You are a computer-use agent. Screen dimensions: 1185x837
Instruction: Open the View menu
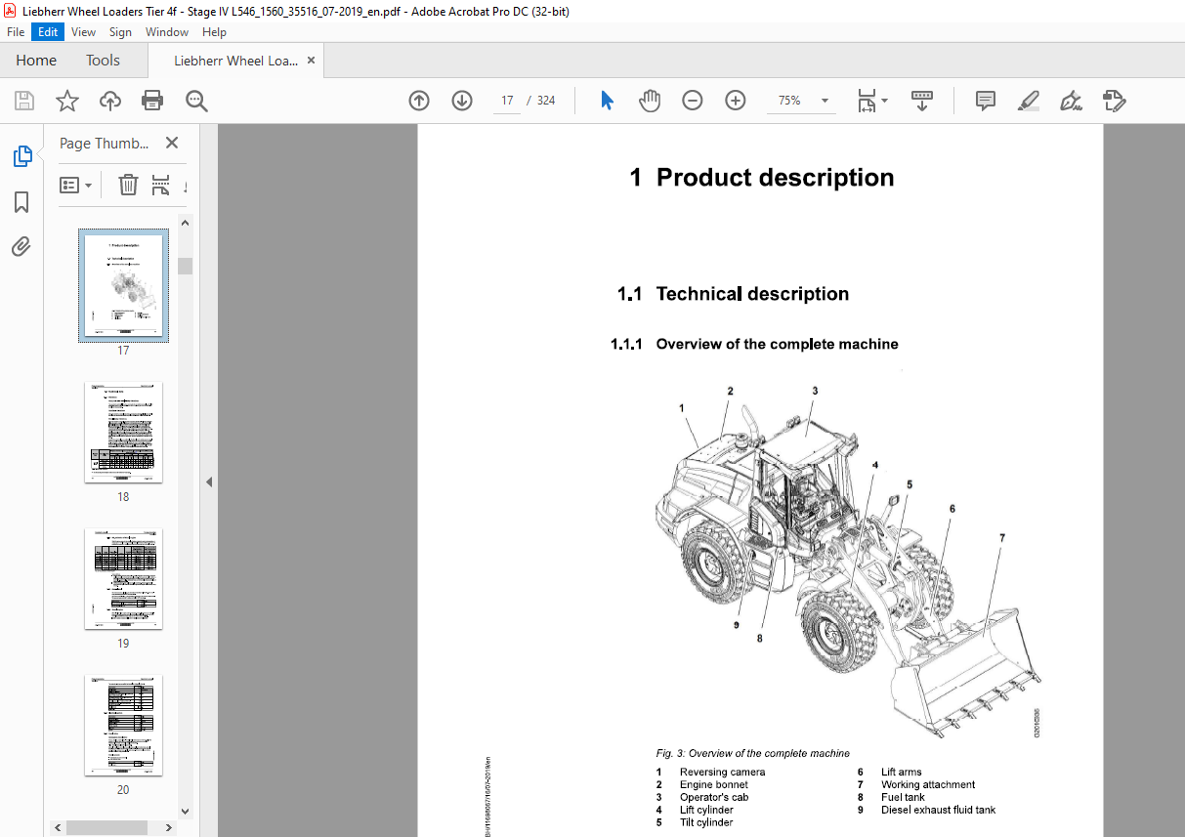[x=83, y=31]
